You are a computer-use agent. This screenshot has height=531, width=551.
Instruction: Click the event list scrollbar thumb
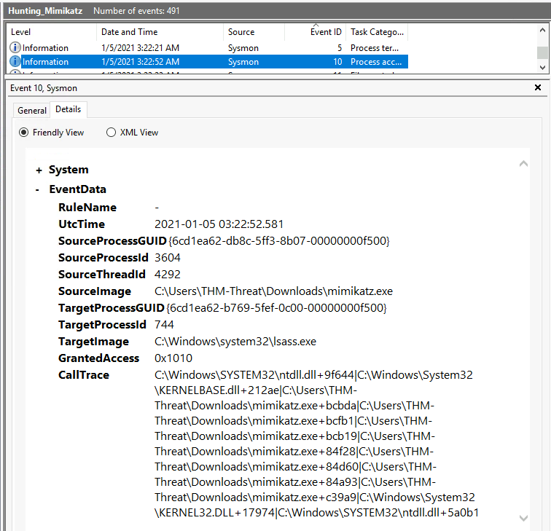542,52
